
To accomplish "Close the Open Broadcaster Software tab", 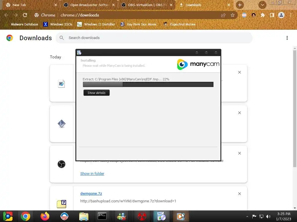I will click(x=113, y=5).
